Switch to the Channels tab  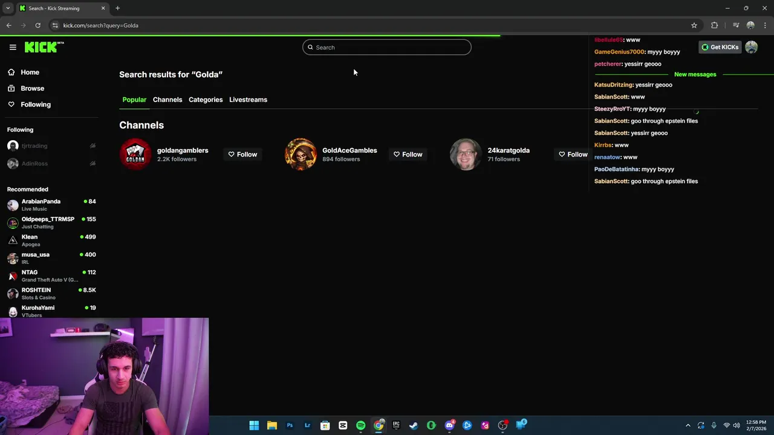pos(167,100)
